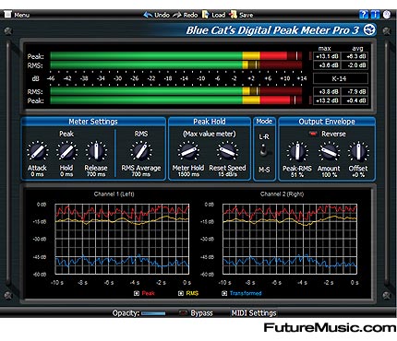Open the help question mark icon
This screenshot has width=397, height=341.
[x=364, y=14]
